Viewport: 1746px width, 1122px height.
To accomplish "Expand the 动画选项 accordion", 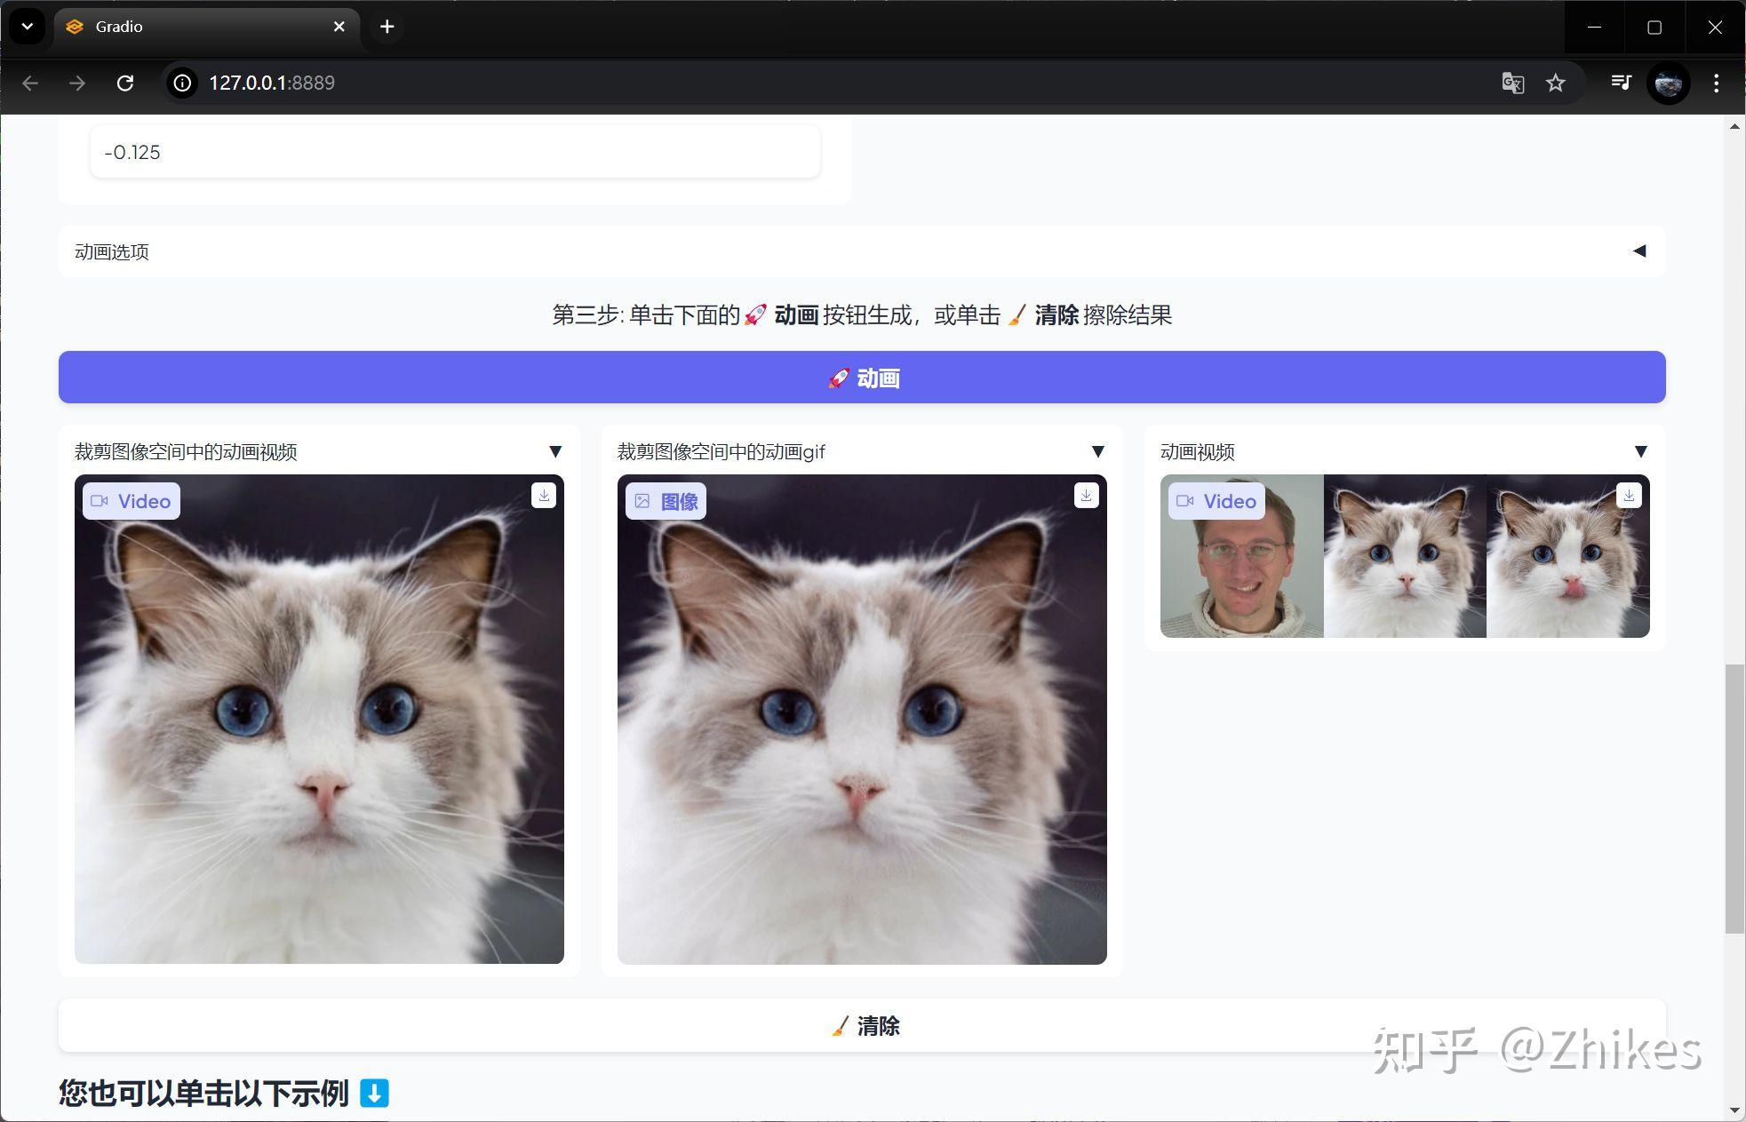I will [862, 251].
